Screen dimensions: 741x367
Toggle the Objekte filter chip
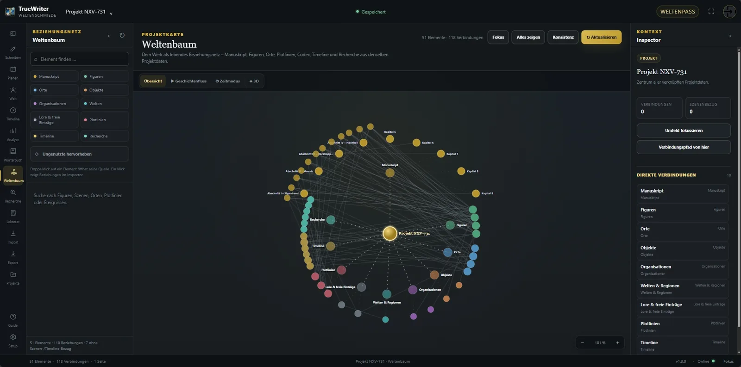(x=105, y=90)
